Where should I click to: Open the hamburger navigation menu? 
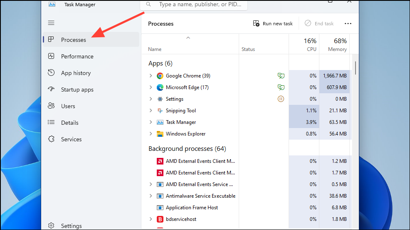(x=51, y=23)
